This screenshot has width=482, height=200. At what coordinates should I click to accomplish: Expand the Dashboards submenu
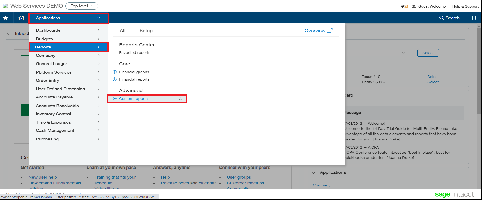pyautogui.click(x=68, y=30)
